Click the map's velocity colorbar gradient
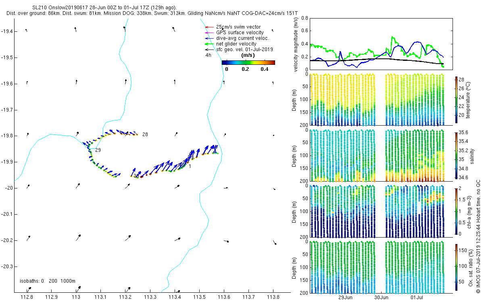The height and width of the screenshot is (302, 484). coord(248,62)
